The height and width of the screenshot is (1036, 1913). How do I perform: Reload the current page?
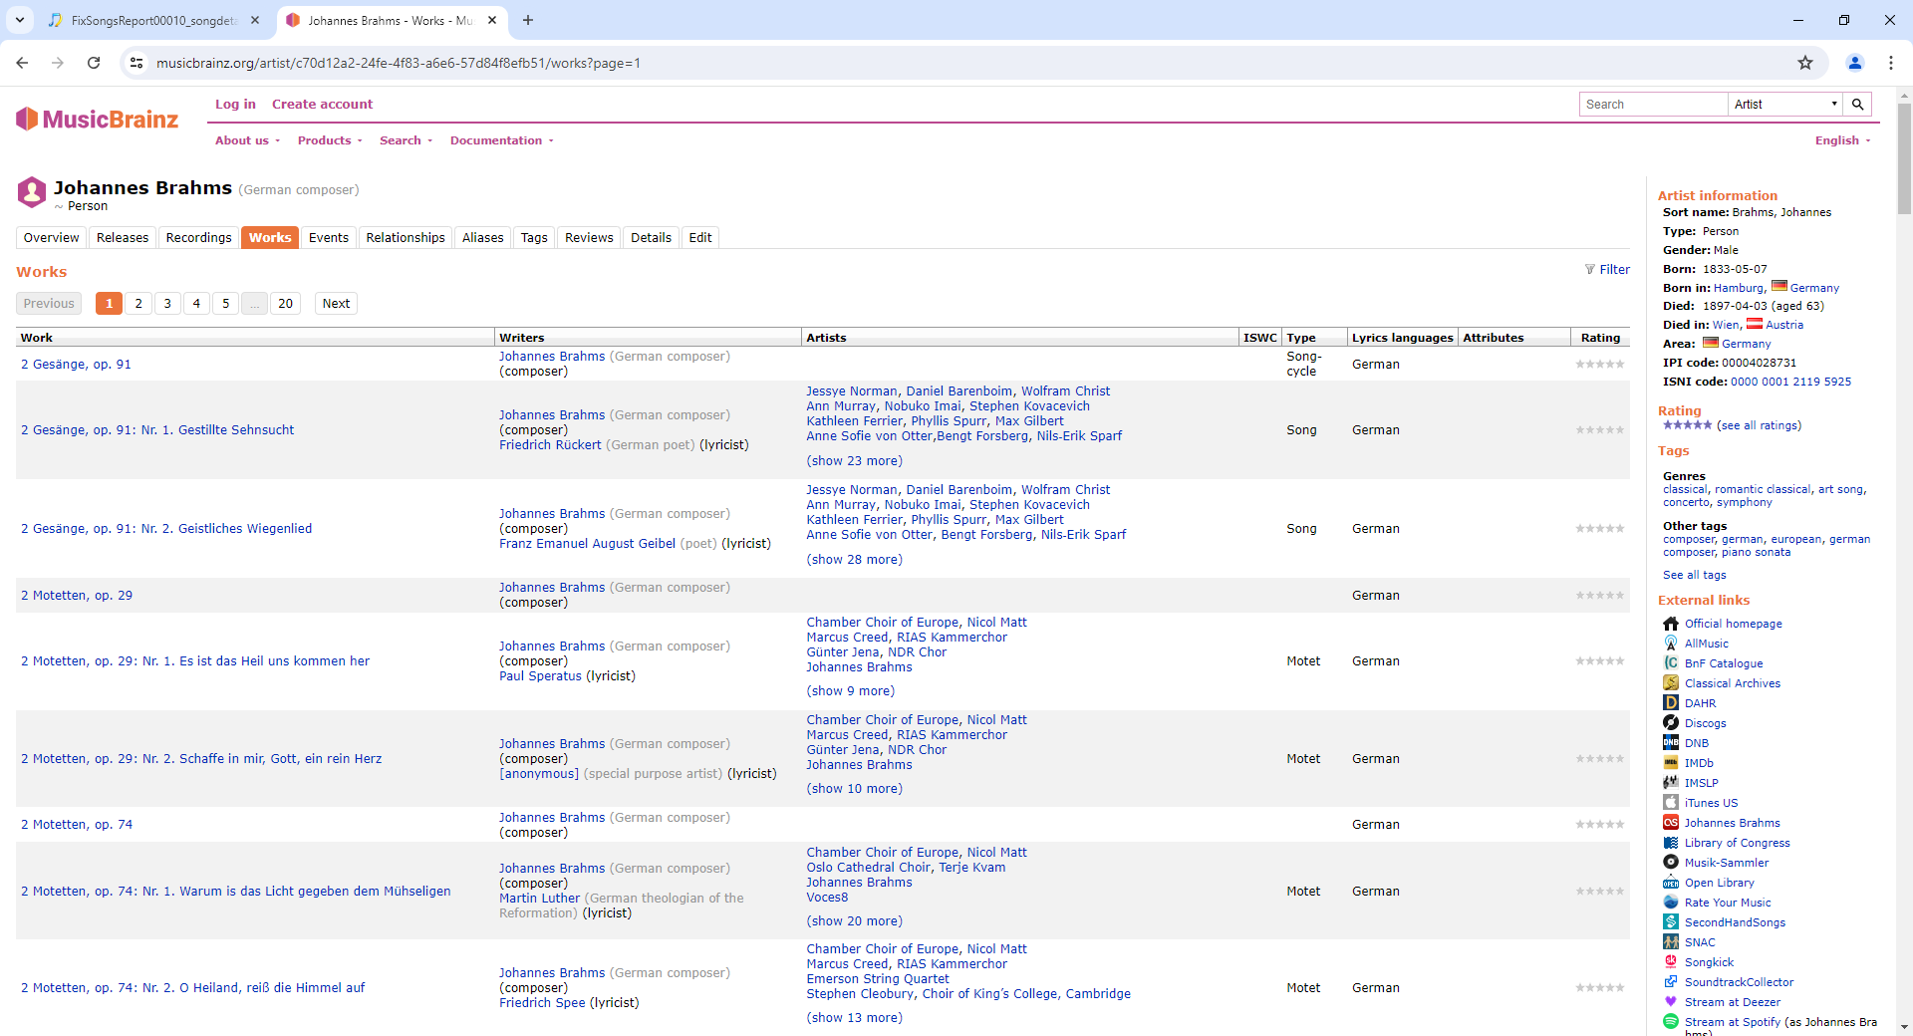(x=94, y=63)
